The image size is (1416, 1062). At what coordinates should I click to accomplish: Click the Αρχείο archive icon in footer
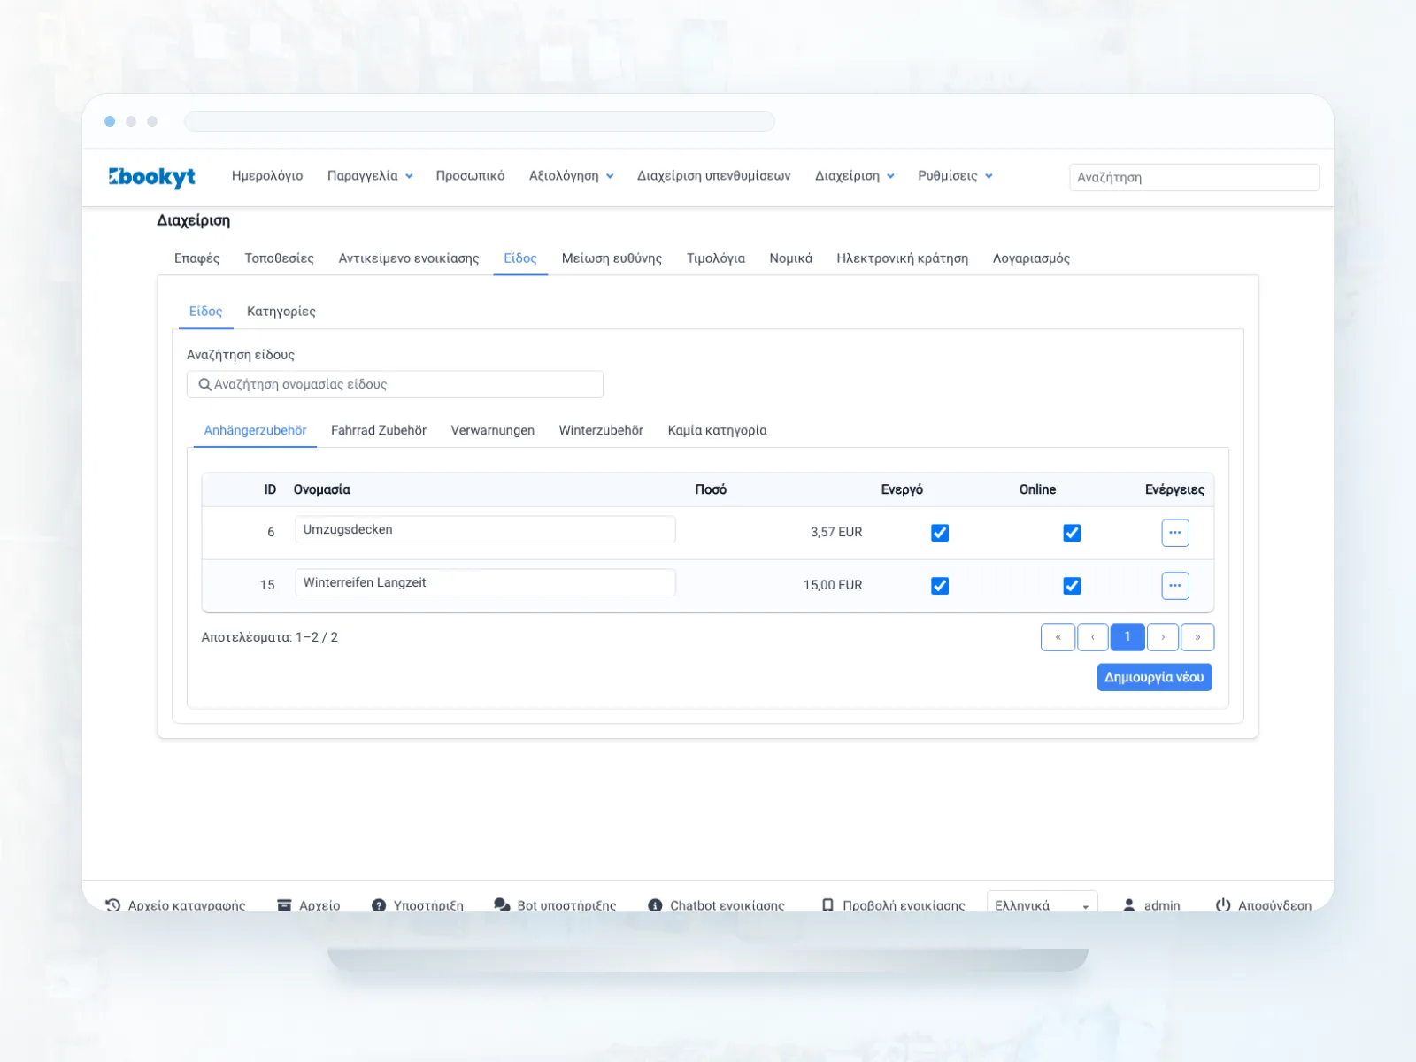tap(284, 905)
